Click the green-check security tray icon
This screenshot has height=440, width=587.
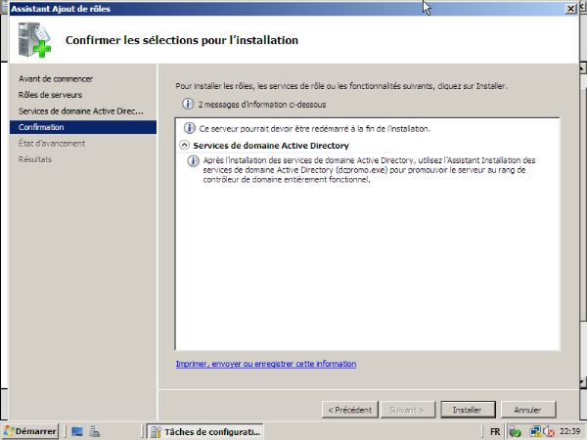(x=516, y=432)
